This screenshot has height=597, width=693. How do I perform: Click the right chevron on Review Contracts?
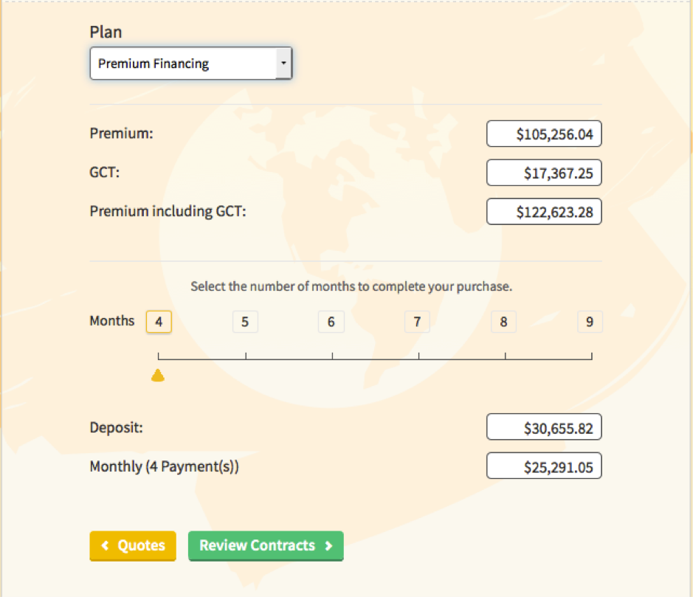(328, 546)
